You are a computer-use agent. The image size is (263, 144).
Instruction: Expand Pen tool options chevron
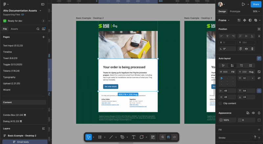[127, 137]
